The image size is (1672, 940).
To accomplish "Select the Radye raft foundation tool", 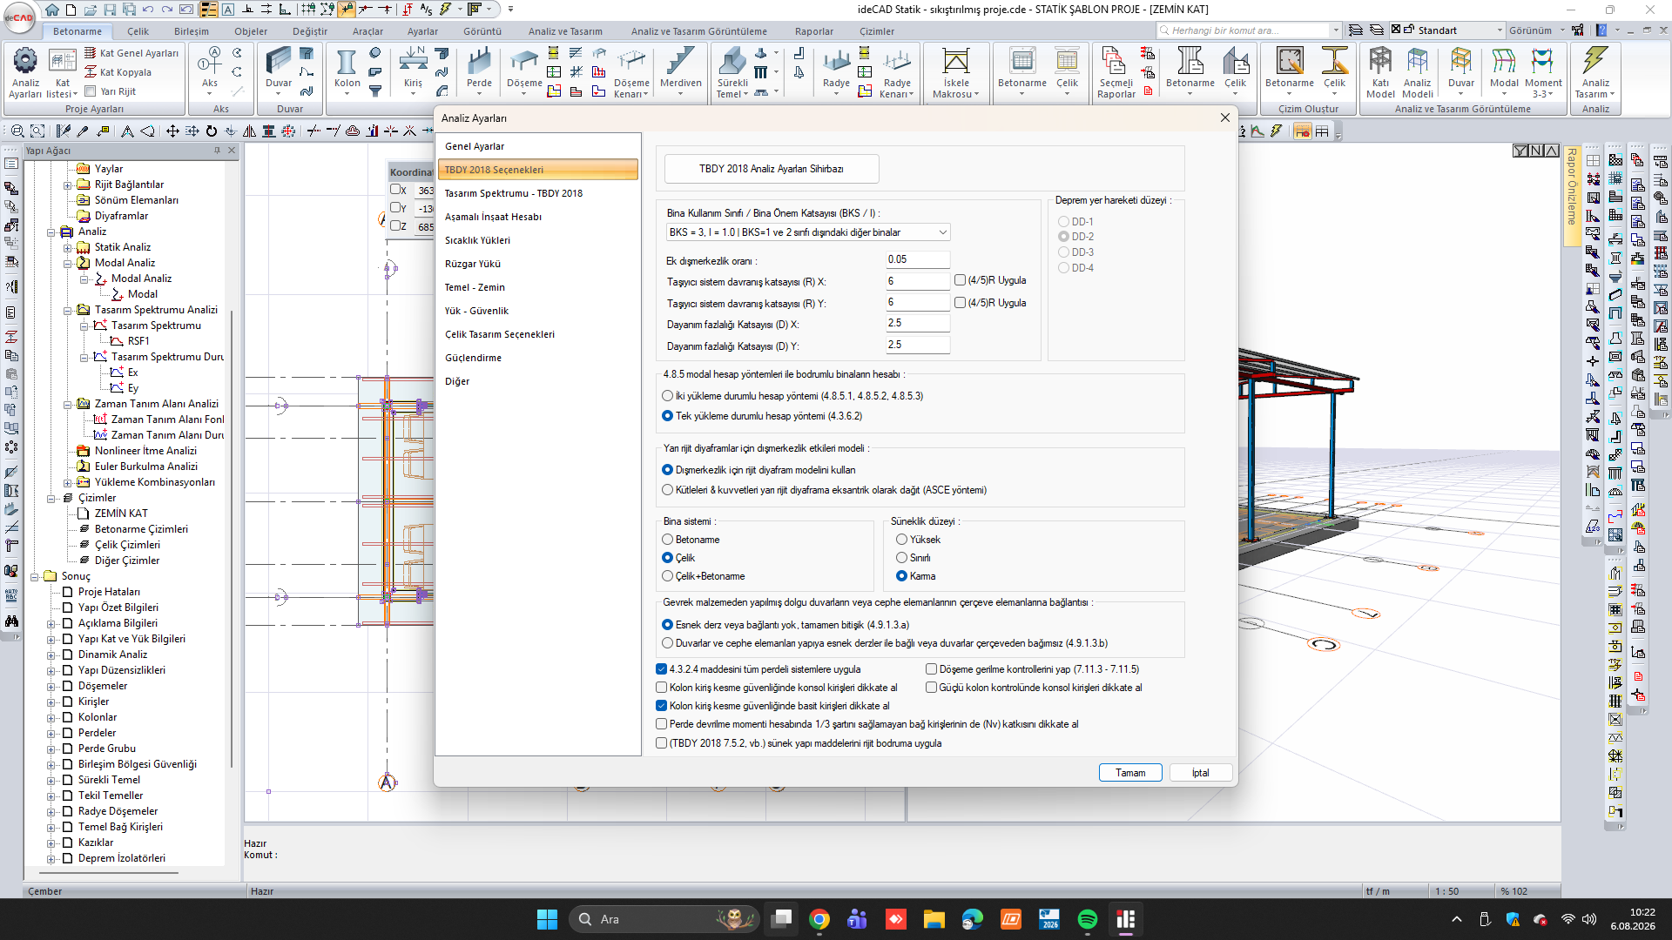I will click(836, 63).
